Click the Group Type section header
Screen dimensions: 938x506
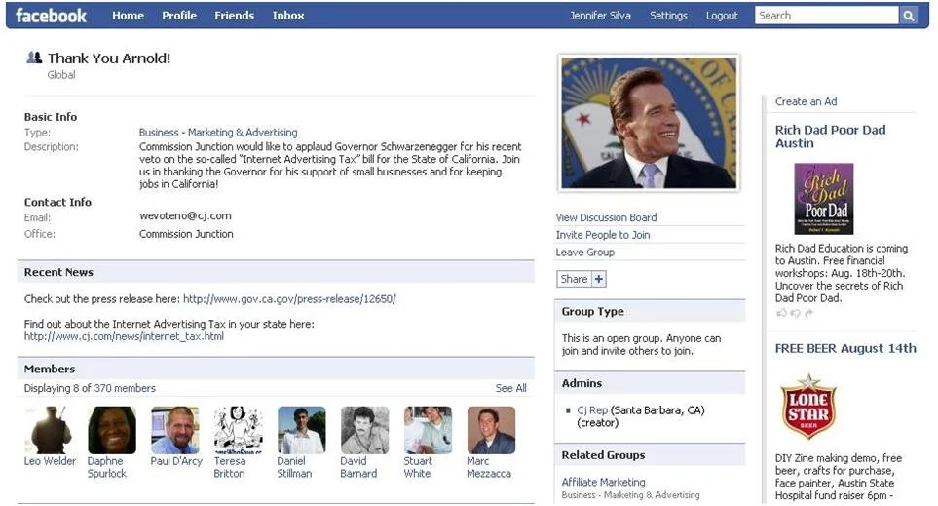coord(650,311)
